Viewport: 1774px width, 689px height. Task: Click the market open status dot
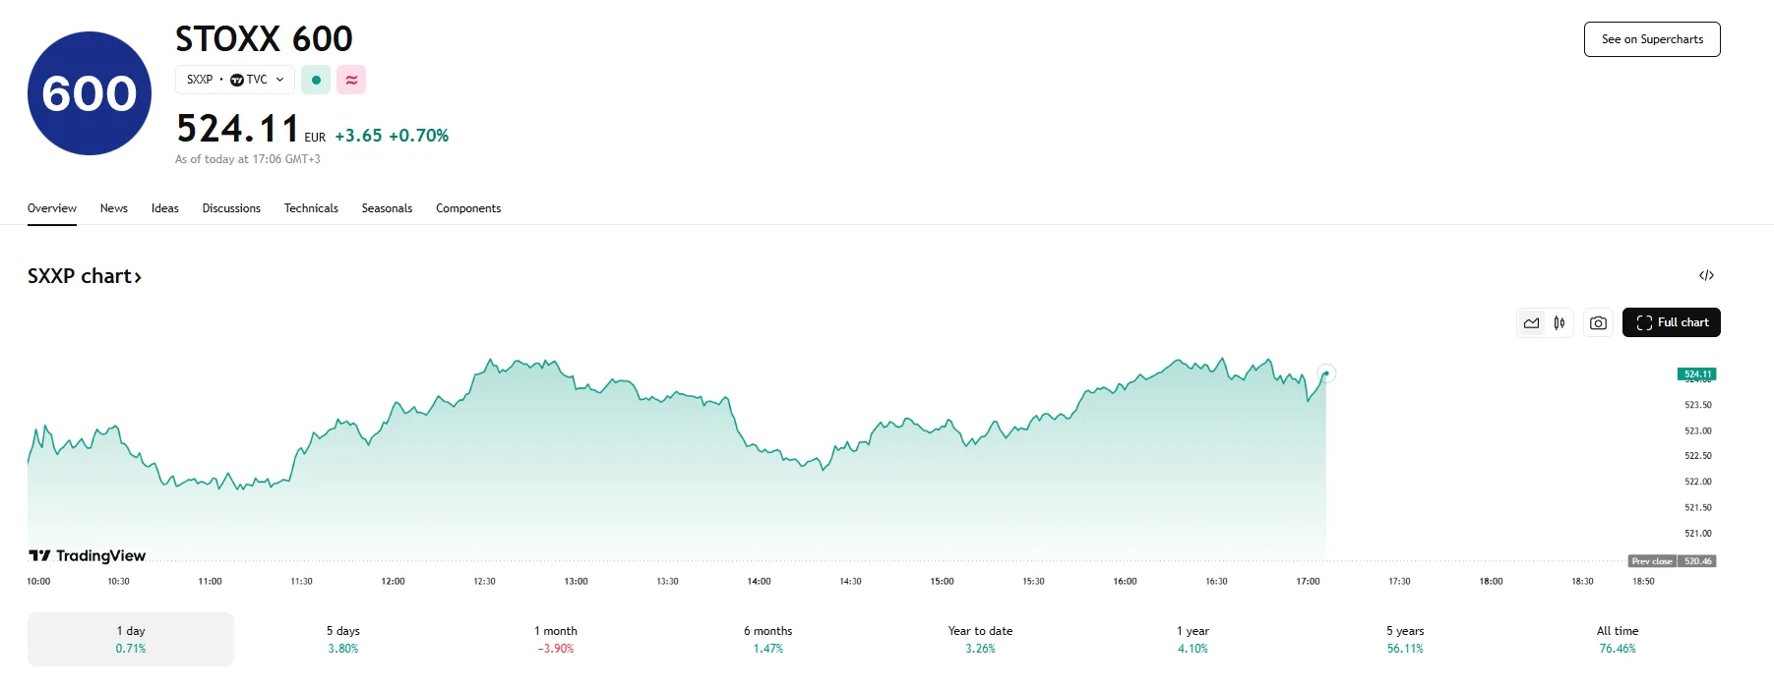pyautogui.click(x=316, y=80)
